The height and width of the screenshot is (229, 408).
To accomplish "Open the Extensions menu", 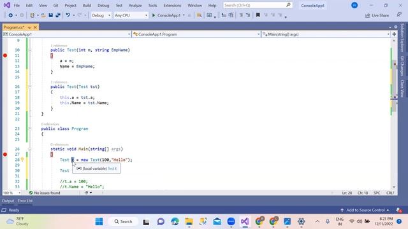I will click(172, 5).
